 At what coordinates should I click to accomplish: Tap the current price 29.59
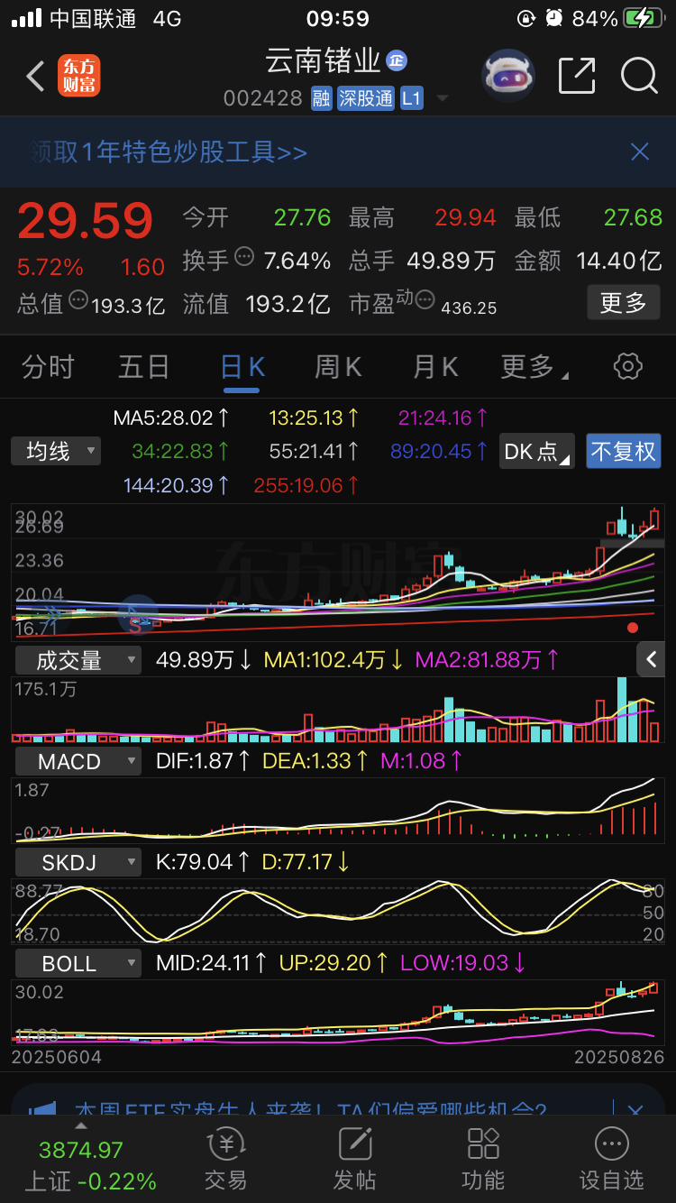pyautogui.click(x=86, y=221)
